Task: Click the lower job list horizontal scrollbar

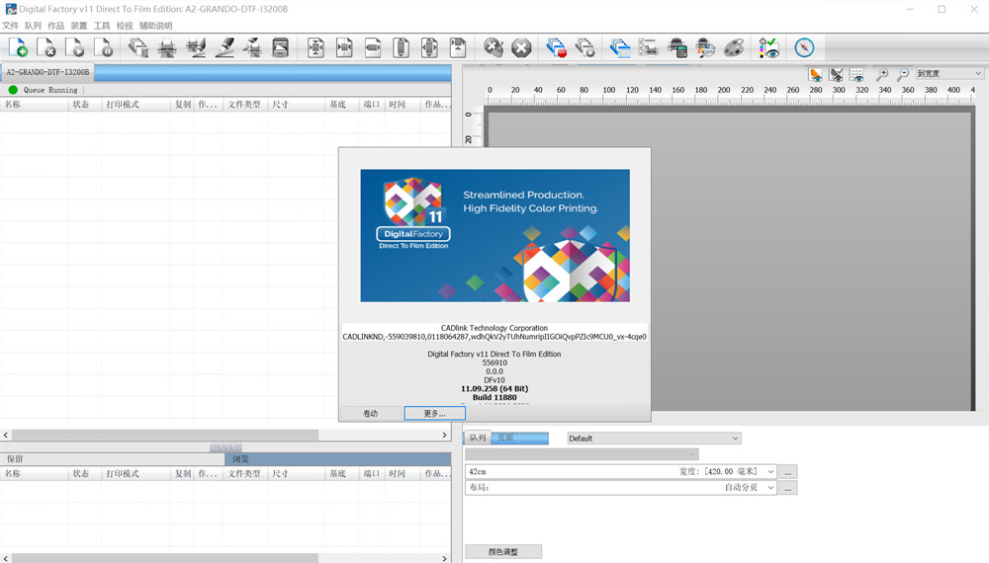Action: 165,559
